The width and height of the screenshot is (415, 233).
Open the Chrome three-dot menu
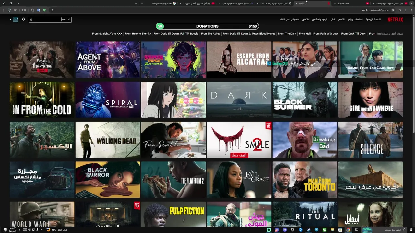pos(4,10)
